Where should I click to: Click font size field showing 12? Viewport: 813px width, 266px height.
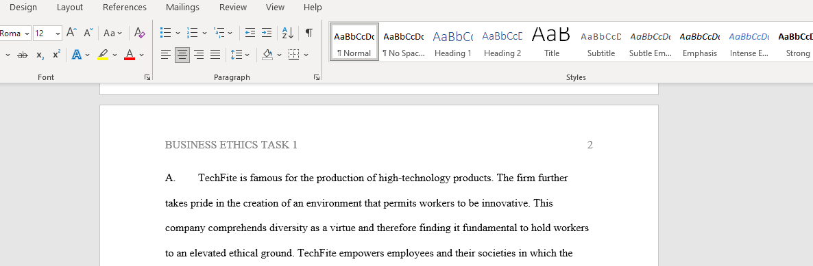pyautogui.click(x=43, y=33)
